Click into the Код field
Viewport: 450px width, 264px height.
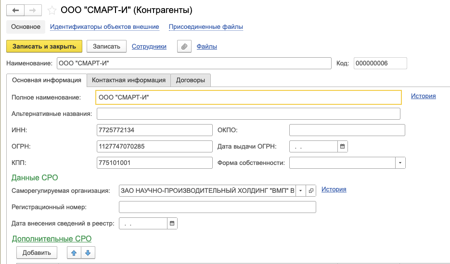[380, 63]
